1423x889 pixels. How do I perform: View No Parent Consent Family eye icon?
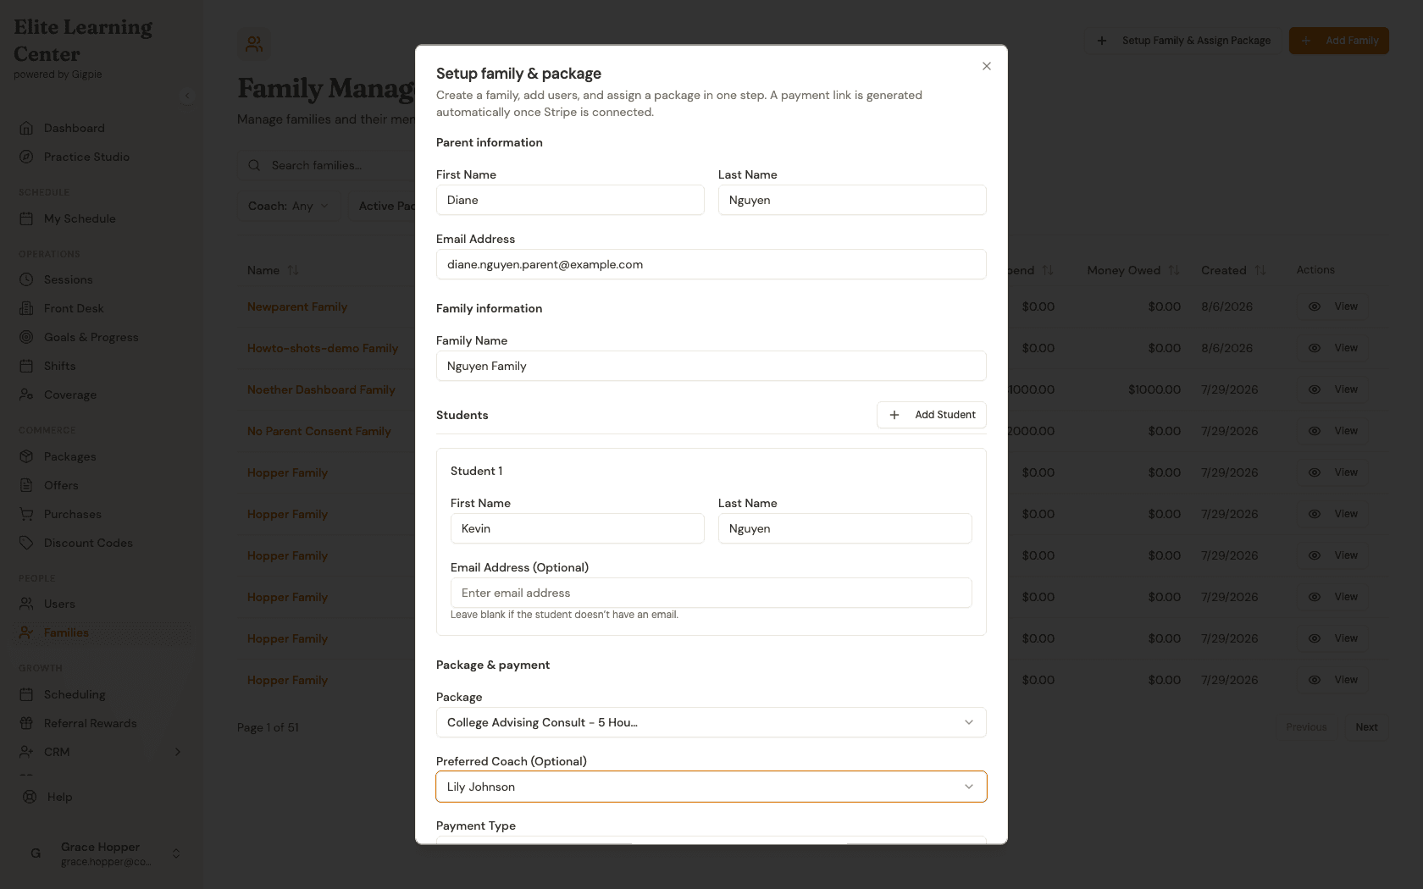1315,431
